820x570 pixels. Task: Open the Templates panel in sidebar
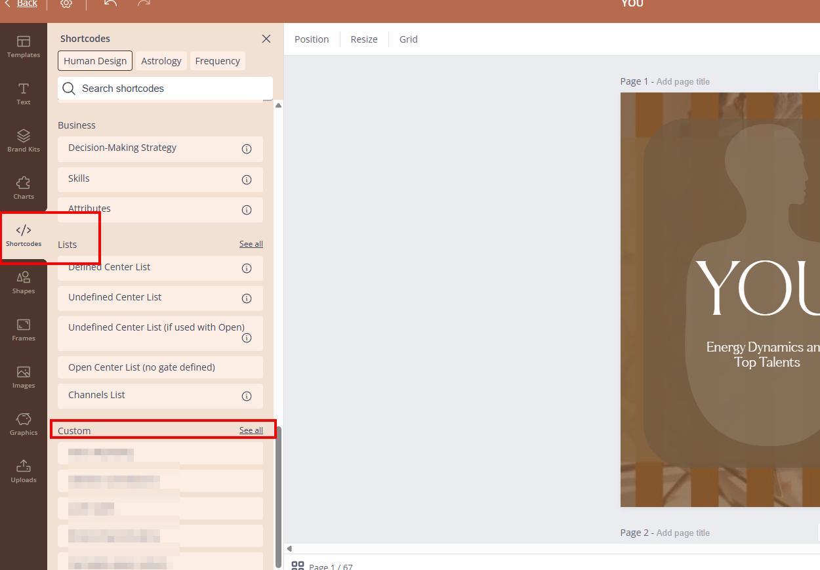[24, 47]
